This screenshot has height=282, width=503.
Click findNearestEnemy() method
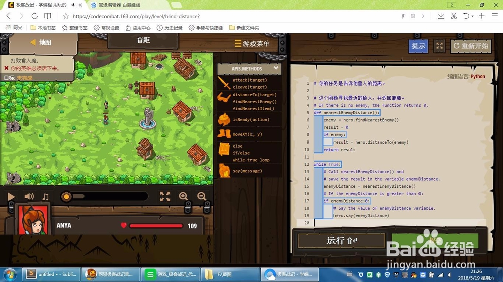[255, 102]
